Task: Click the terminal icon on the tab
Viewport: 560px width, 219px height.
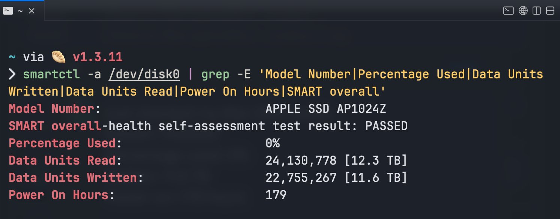Action: point(8,11)
